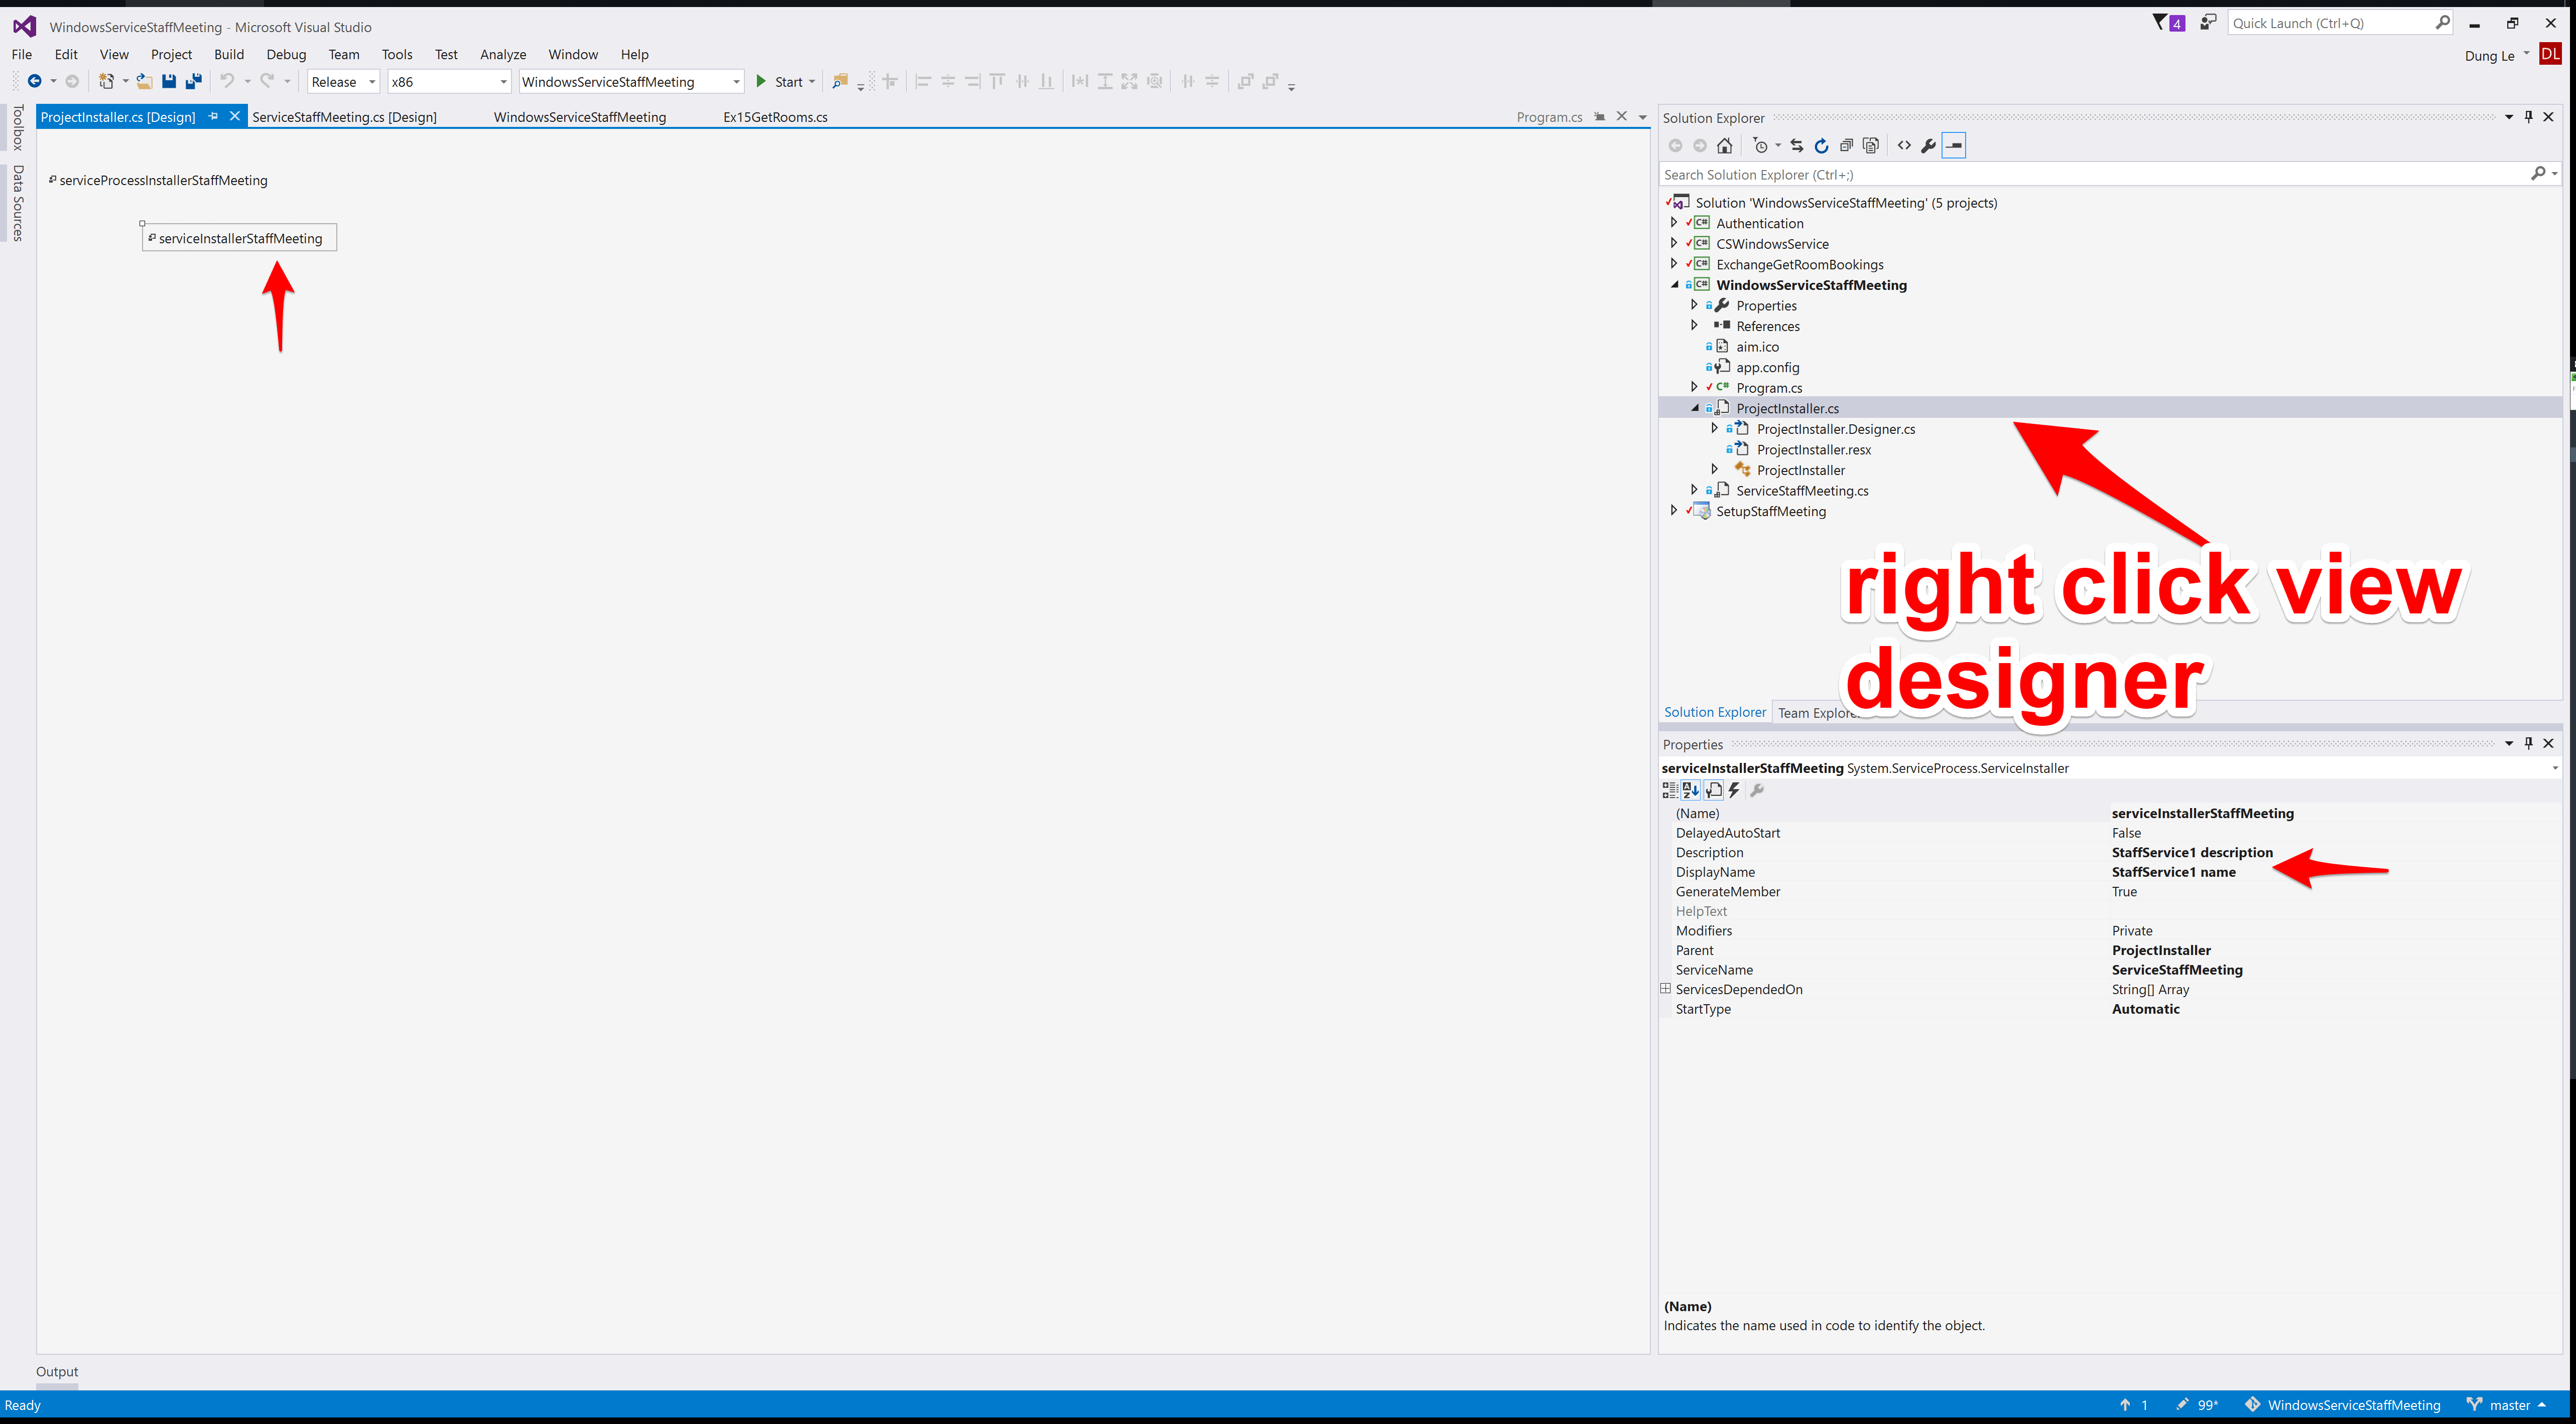Click the Start debugging button
The width and height of the screenshot is (2576, 1424).
tap(779, 82)
